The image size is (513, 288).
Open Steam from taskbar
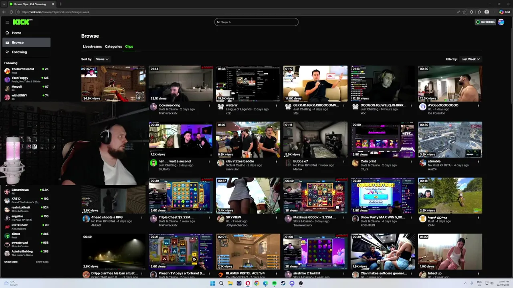pos(283,283)
